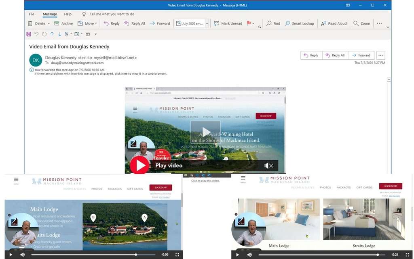The image size is (414, 259).
Task: Open the follow-up flag dropdown arrow
Action: pyautogui.click(x=253, y=23)
